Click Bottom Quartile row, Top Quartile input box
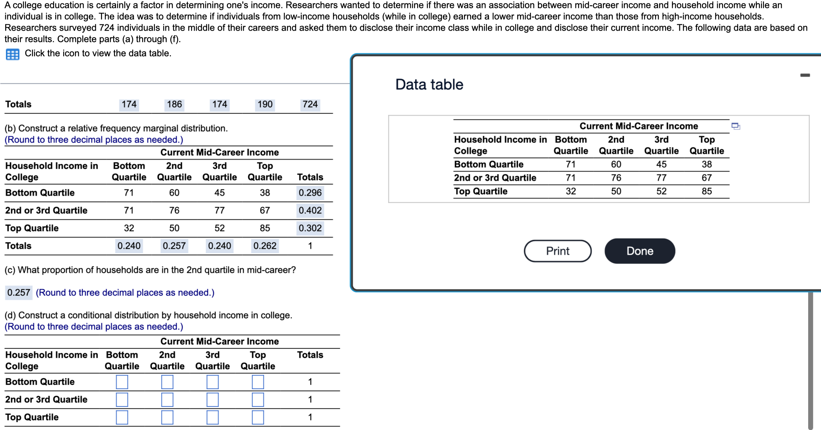The height and width of the screenshot is (430, 821). click(258, 382)
